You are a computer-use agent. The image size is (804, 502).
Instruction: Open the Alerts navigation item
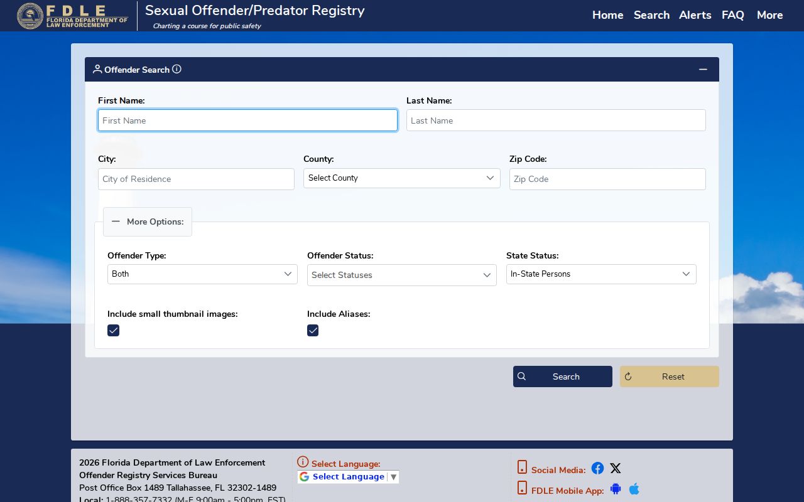[x=695, y=15]
